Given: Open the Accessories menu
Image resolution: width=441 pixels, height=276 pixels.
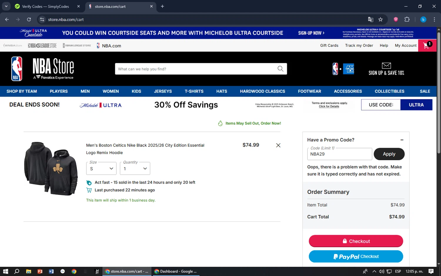Looking at the screenshot, I should tap(348, 91).
